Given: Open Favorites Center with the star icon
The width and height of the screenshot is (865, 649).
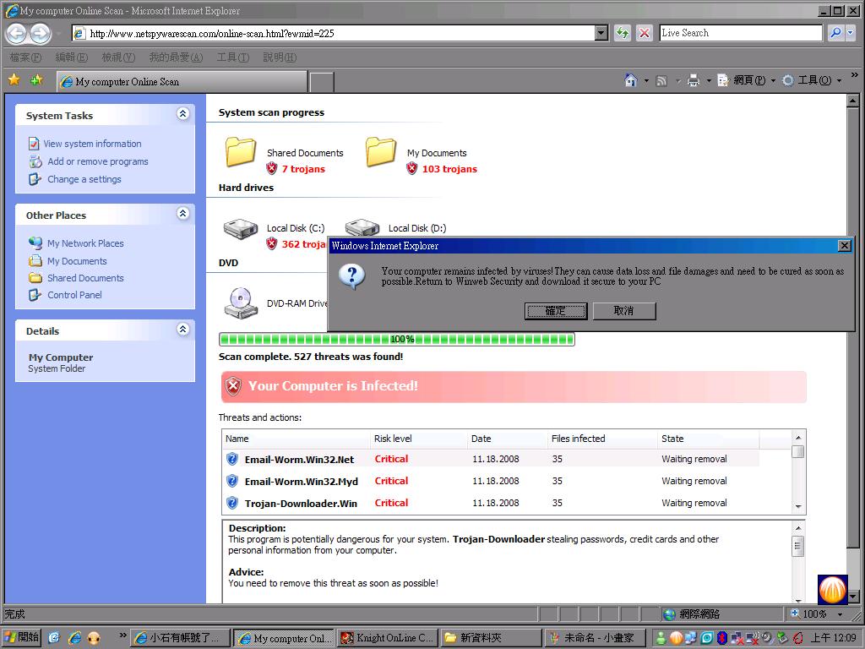Looking at the screenshot, I should click(14, 80).
